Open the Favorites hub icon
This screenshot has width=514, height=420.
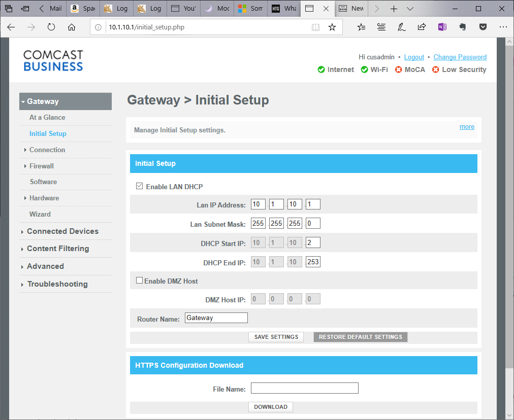[x=361, y=27]
